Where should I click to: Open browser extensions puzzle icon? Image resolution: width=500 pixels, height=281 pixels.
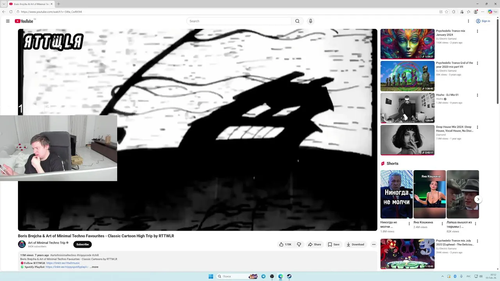454,12
